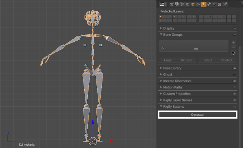The width and height of the screenshot is (243, 148).
Task: Click the drag grip of Inverse Kinematics panel
Action: coord(234,81)
